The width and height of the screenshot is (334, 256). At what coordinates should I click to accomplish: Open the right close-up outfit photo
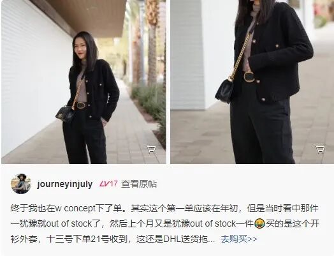[252, 82]
